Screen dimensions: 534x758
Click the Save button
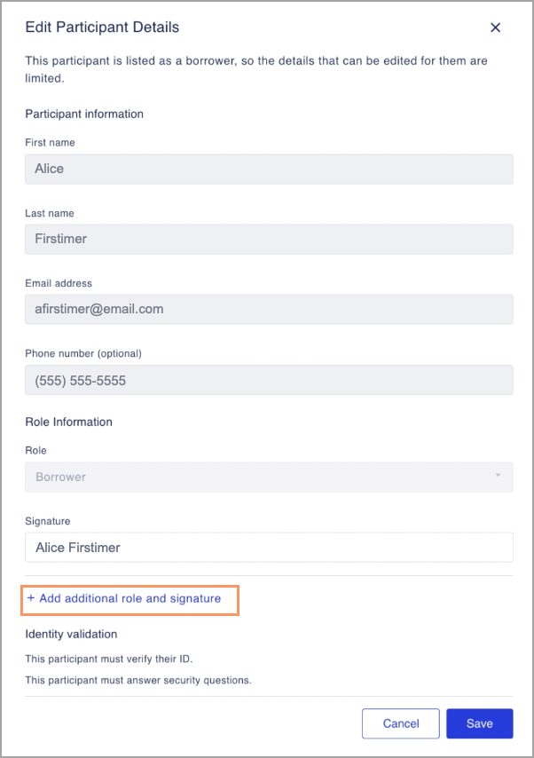click(x=479, y=723)
